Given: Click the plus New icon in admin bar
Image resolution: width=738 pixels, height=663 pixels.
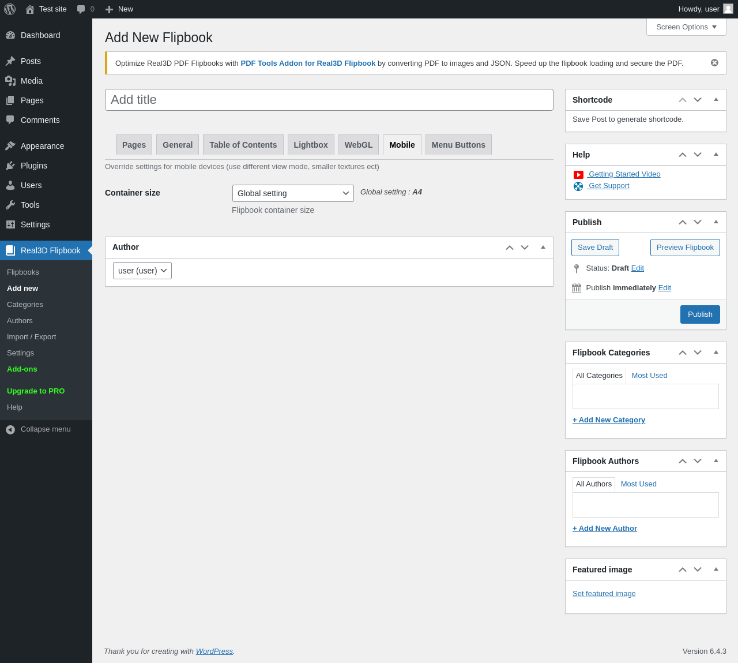Looking at the screenshot, I should click(x=109, y=9).
